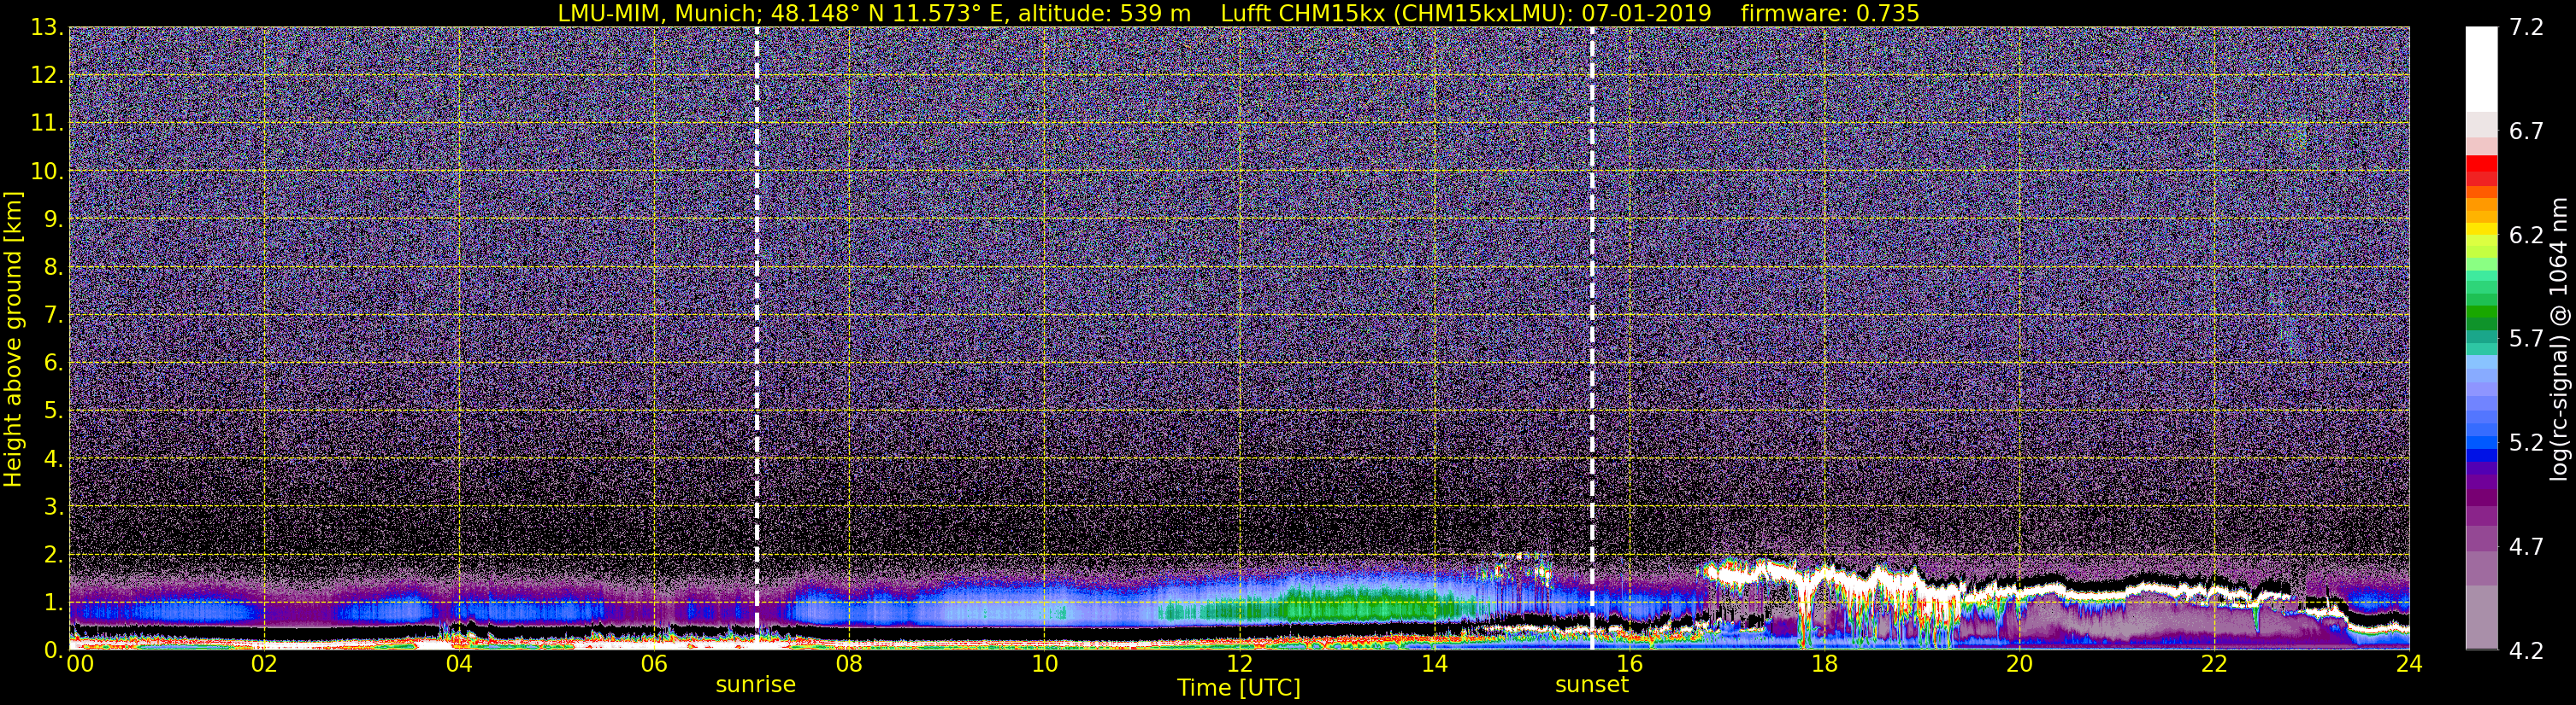Click the '06' time tick label

click(x=654, y=664)
